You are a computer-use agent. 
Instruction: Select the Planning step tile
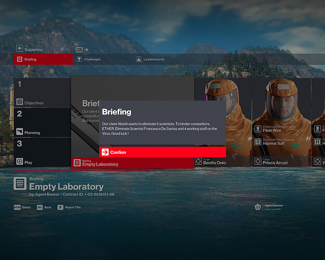click(x=42, y=122)
